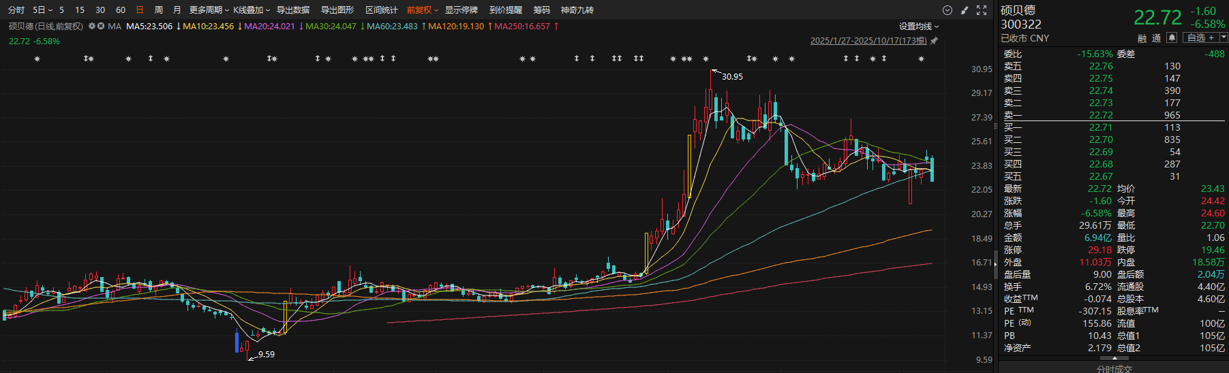Image resolution: width=1229 pixels, height=373 pixels.
Task: Collapse quote panel with the up-triangle handle
Action: (1114, 357)
